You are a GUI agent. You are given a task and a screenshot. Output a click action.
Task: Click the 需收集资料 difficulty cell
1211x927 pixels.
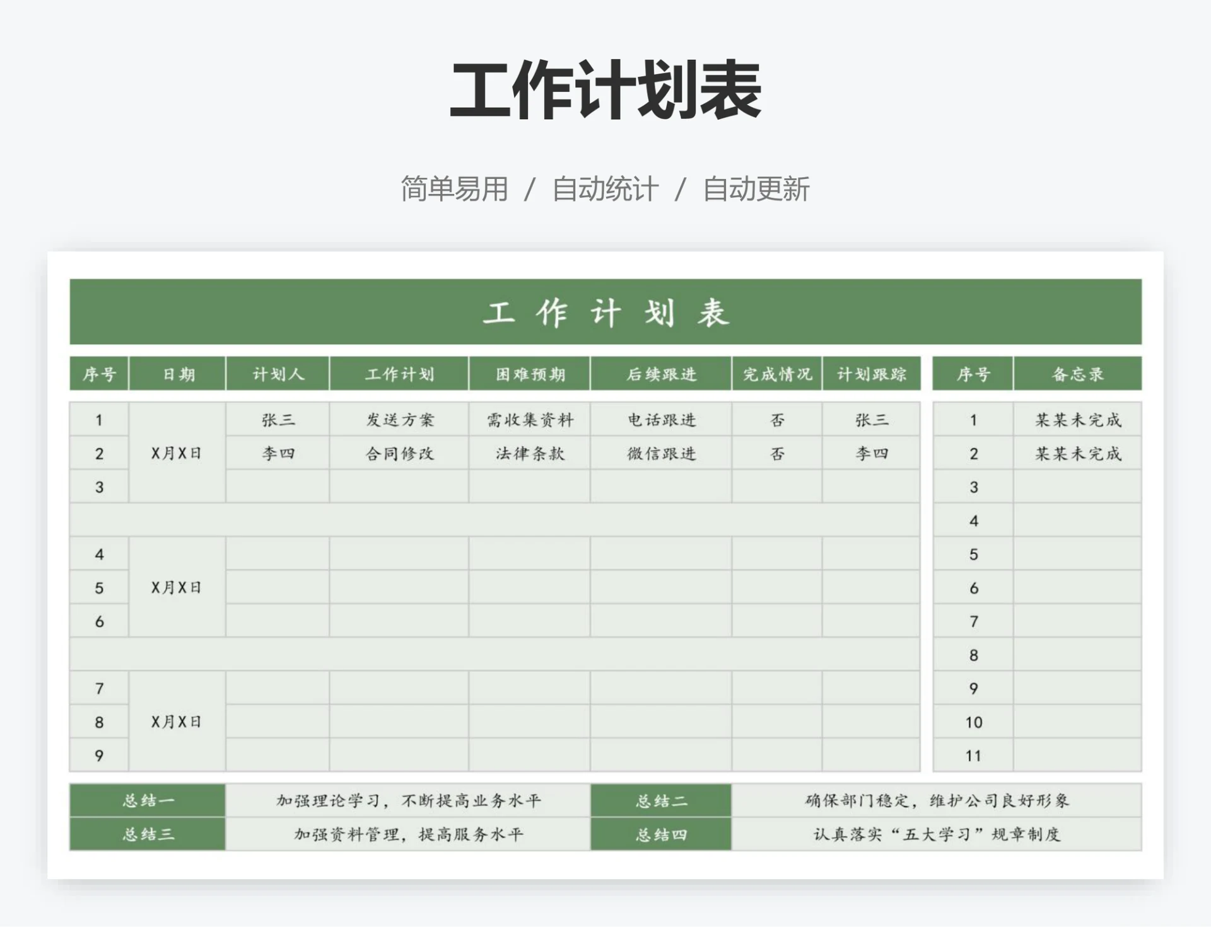click(529, 419)
